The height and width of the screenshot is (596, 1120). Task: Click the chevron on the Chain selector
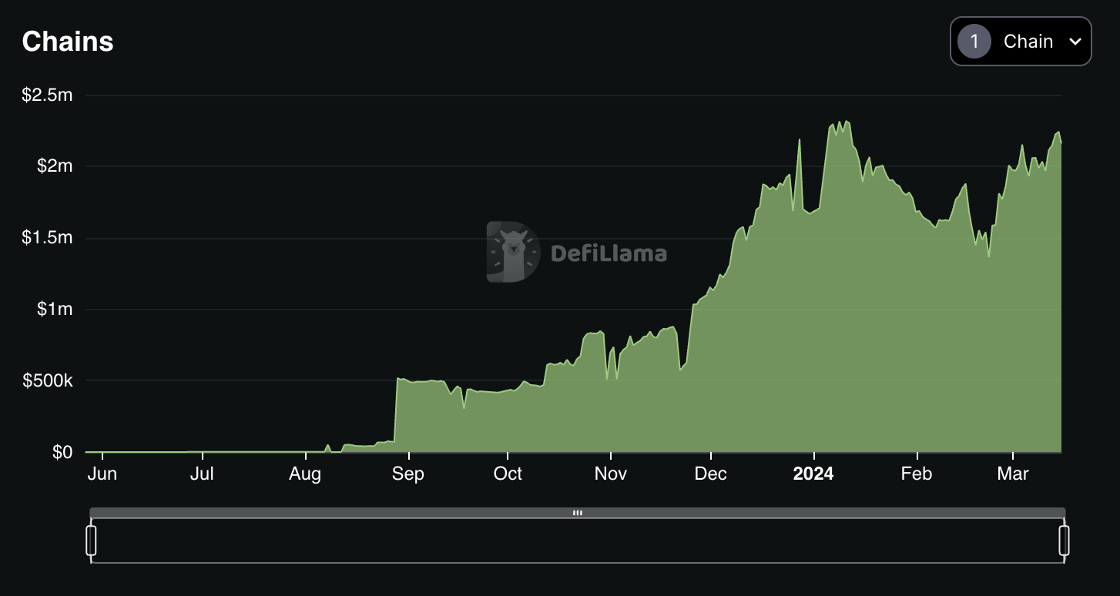(1074, 42)
